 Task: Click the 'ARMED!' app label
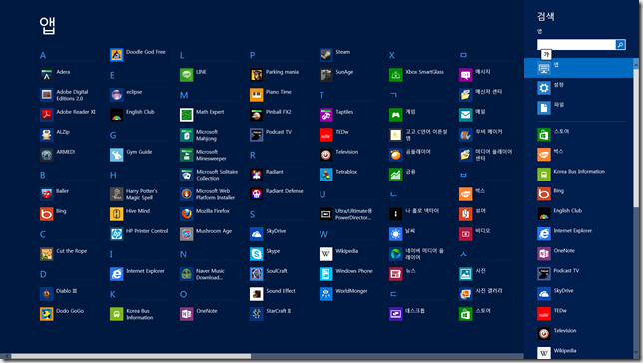click(66, 152)
